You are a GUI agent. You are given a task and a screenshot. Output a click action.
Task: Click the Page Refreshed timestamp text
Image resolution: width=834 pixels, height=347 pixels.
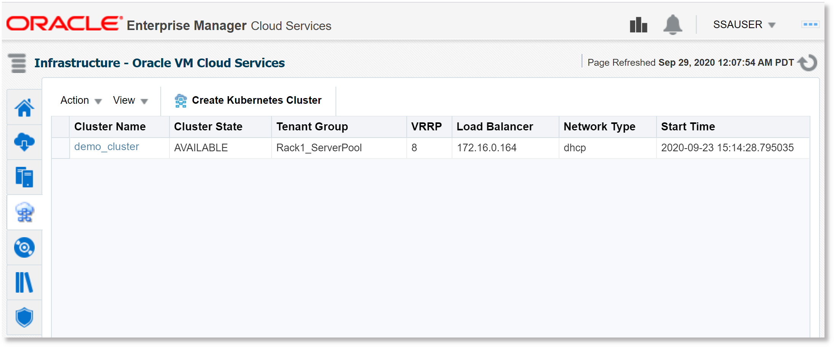(x=690, y=63)
